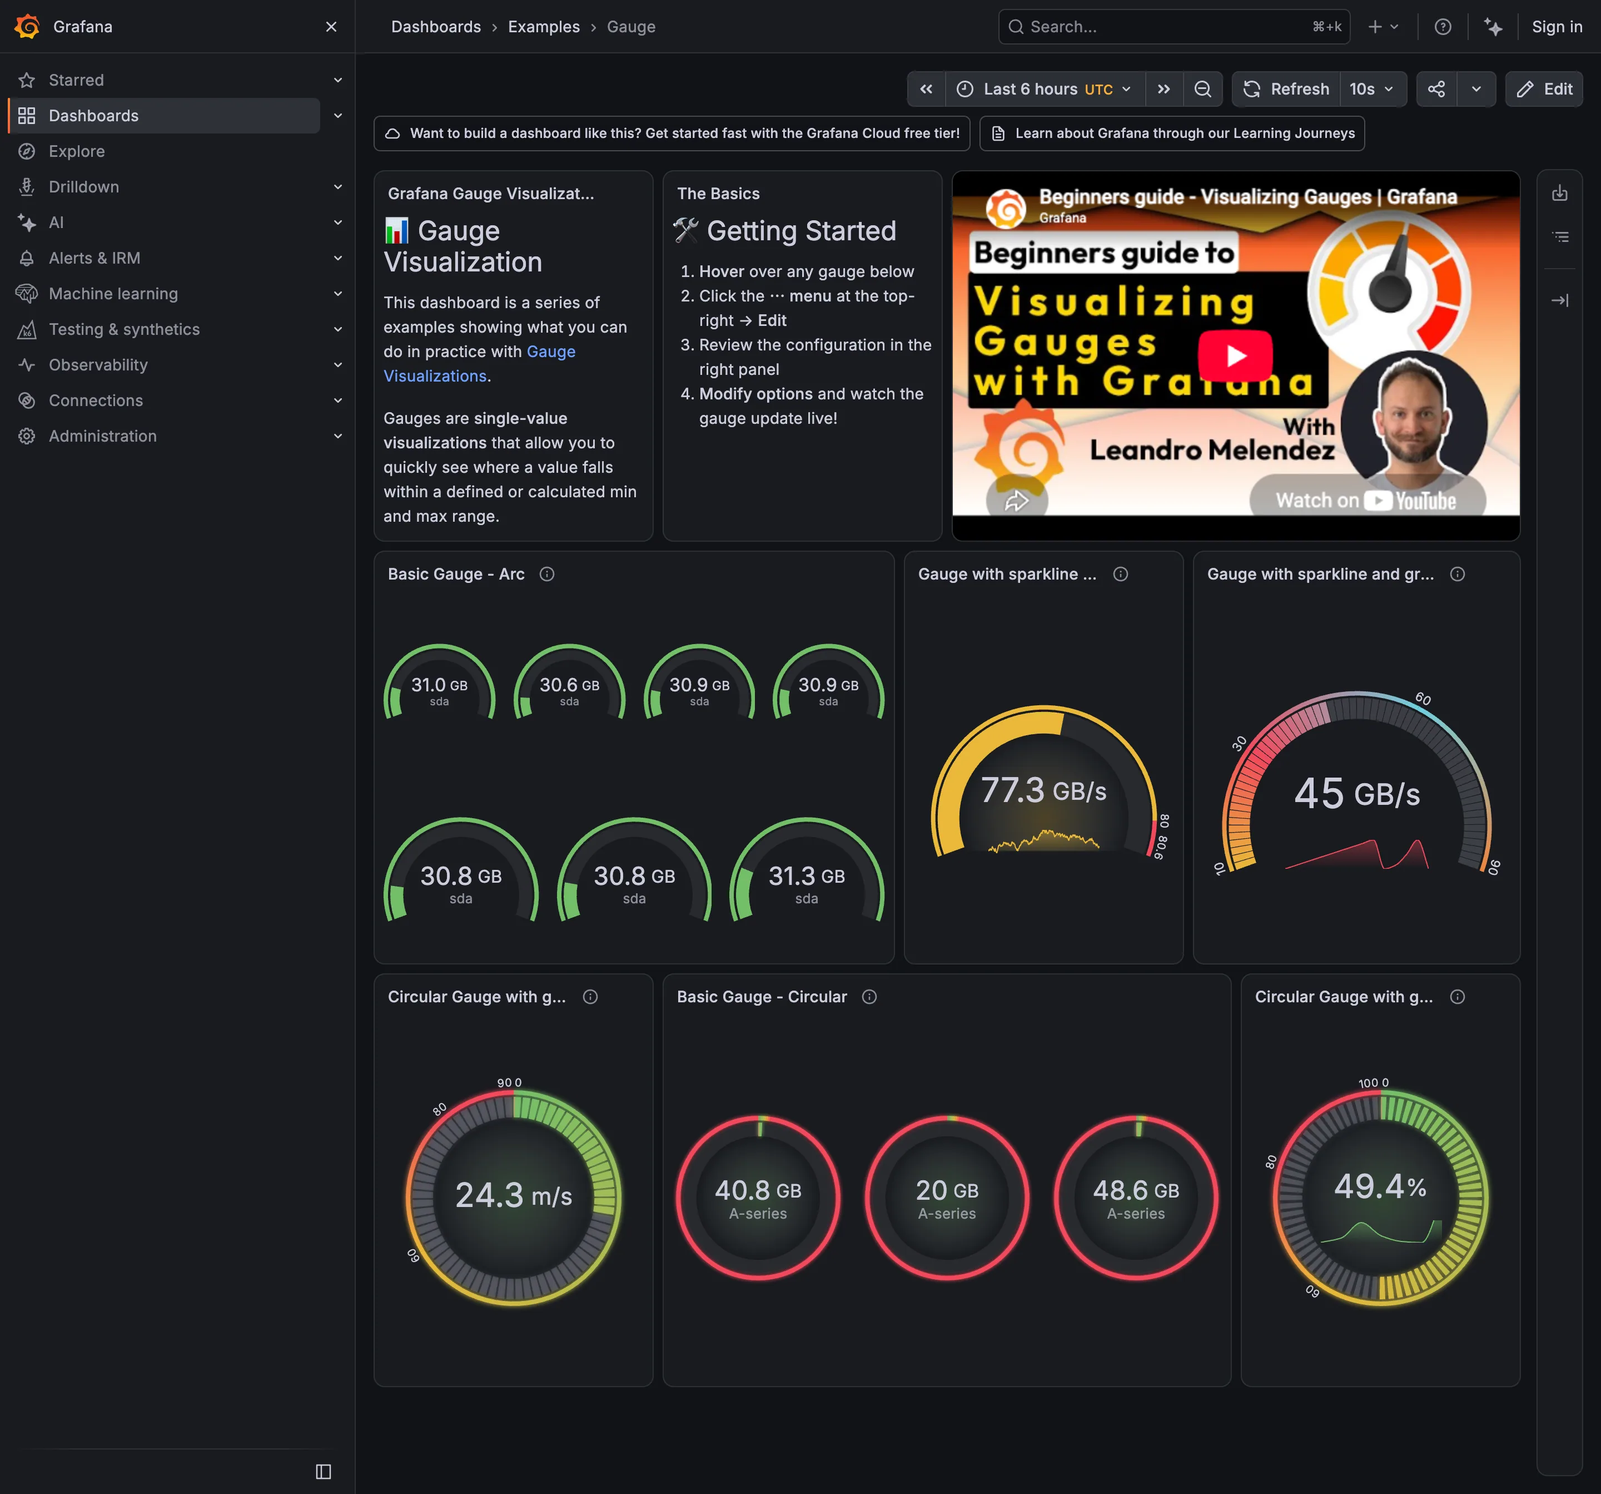
Task: Expand the Starred chevron
Action: pyautogui.click(x=338, y=80)
